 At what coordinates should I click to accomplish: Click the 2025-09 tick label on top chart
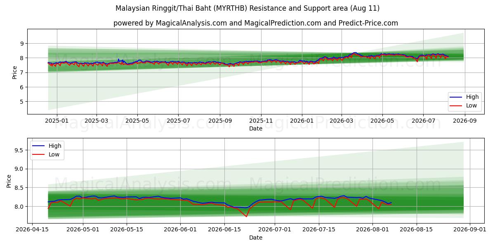(219, 121)
